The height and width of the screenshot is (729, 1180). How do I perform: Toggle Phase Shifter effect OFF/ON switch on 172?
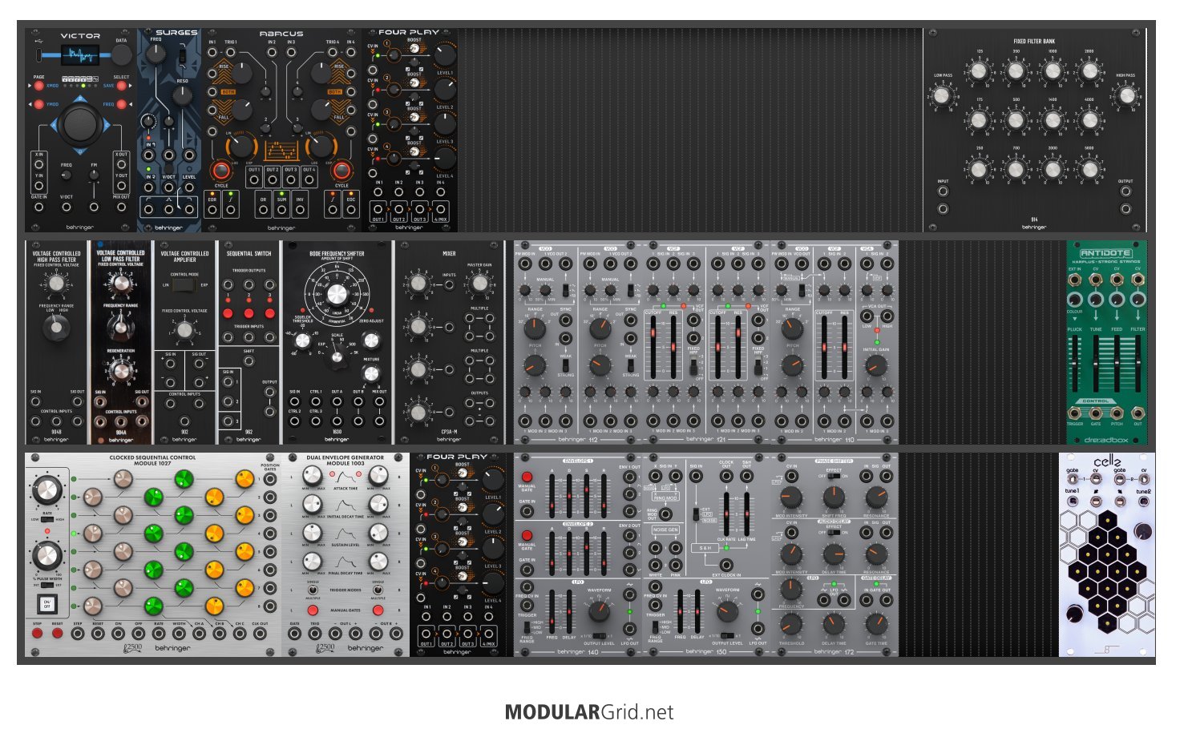click(x=834, y=476)
